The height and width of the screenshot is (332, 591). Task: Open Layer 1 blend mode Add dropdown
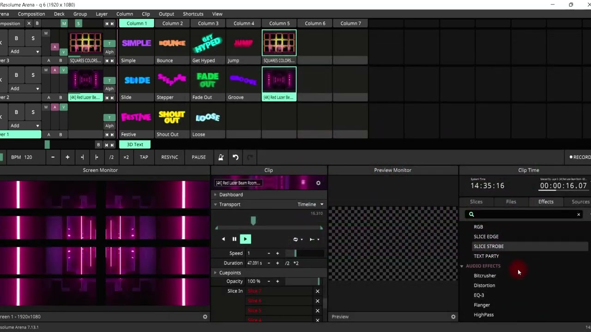click(x=24, y=125)
